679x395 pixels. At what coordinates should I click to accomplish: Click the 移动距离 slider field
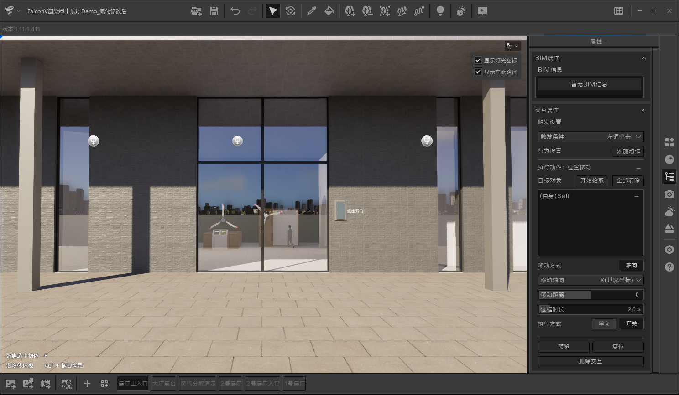click(590, 295)
